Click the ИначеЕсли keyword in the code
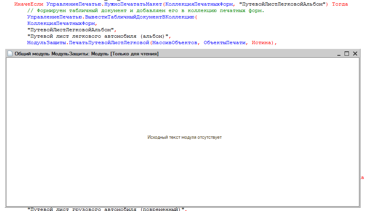371x211 pixels. pos(28,4)
